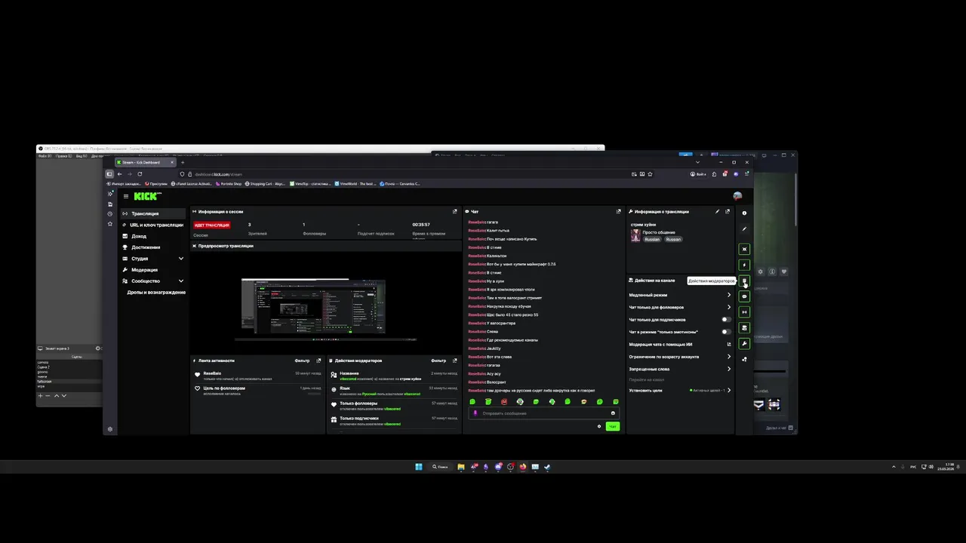966x543 pixels.
Task: Toggle the "только эмотиконы" chat mode switch
Action: [x=726, y=332]
